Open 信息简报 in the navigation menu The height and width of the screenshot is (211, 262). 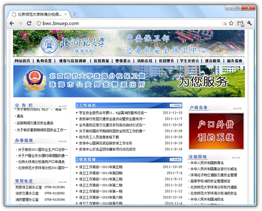click(x=101, y=61)
